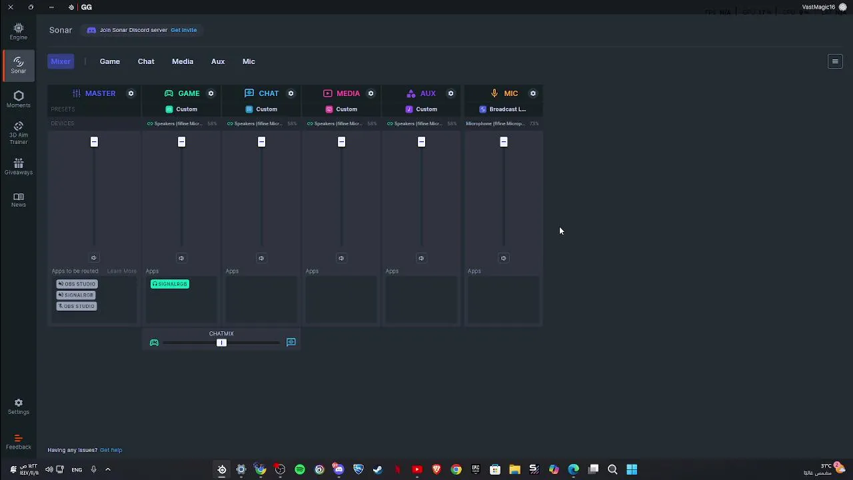This screenshot has height=480, width=853.
Task: Choose CHAT output device Speakers
Action: (261, 123)
